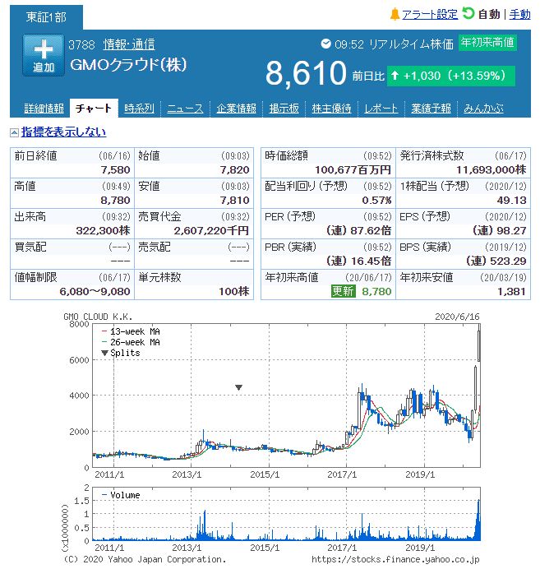
Task: Click the current price 8,610
Action: tap(306, 74)
